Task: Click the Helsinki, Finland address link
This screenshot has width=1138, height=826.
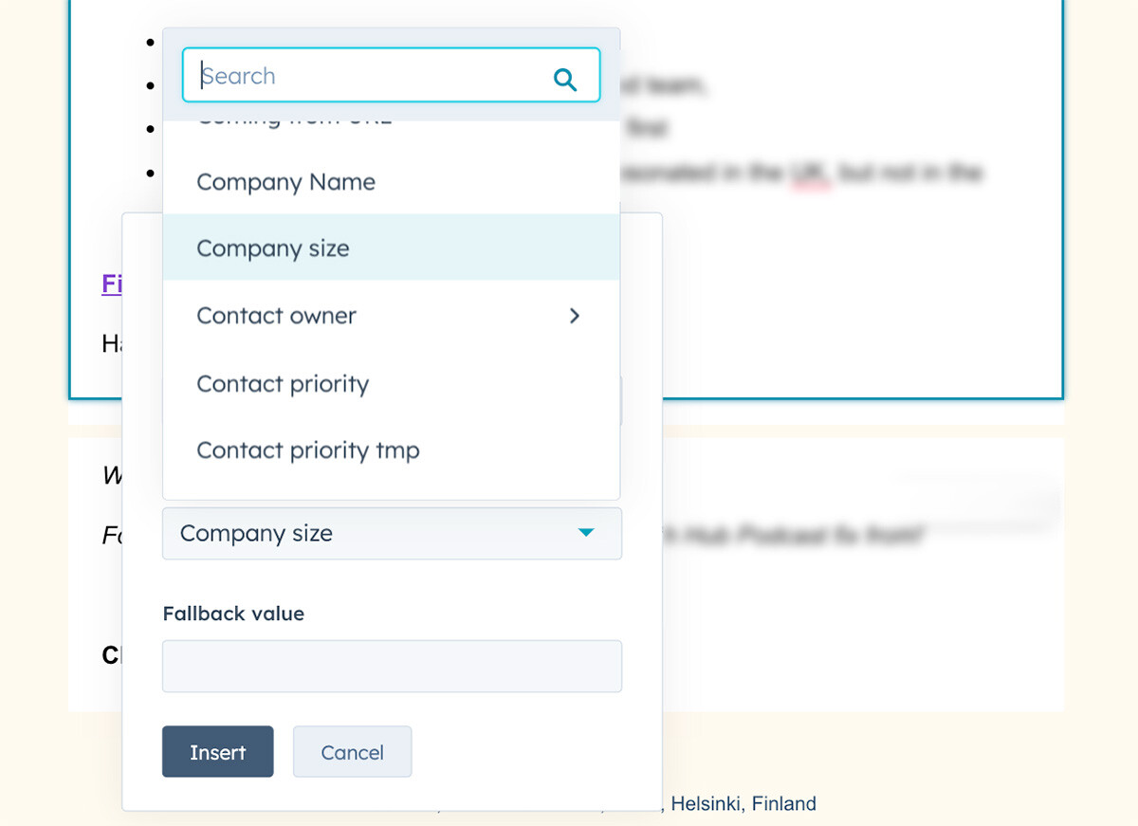Action: pyautogui.click(x=743, y=803)
